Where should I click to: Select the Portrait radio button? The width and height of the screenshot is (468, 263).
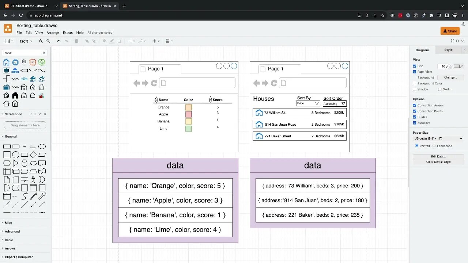point(417,146)
